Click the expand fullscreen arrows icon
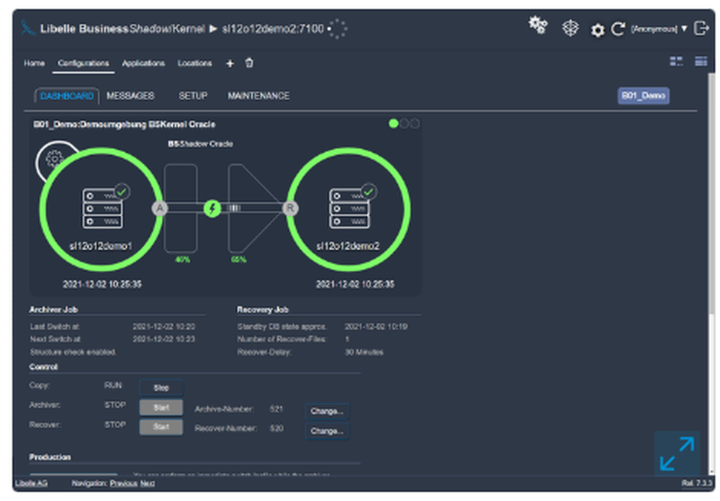The width and height of the screenshot is (720, 501). [x=677, y=453]
